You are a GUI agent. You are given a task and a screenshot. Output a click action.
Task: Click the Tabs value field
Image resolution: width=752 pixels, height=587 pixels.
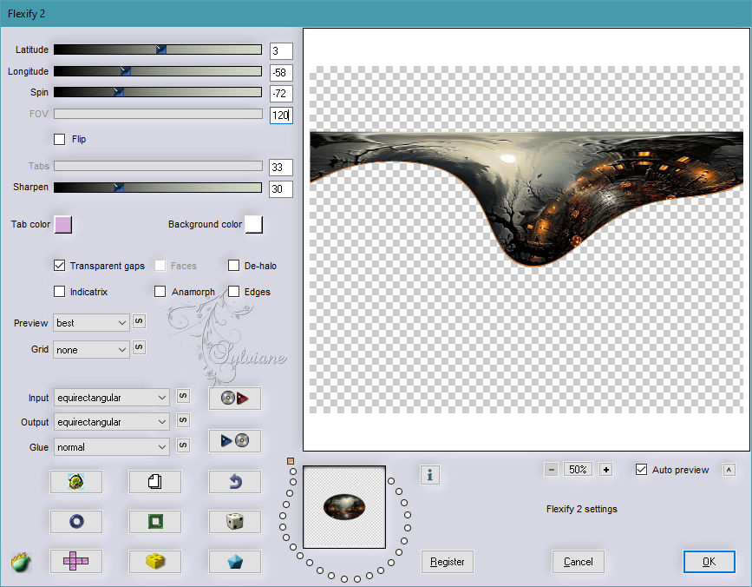click(281, 167)
